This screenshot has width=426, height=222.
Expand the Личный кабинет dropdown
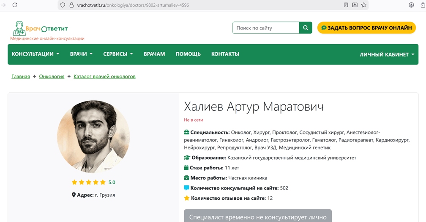pyautogui.click(x=387, y=54)
